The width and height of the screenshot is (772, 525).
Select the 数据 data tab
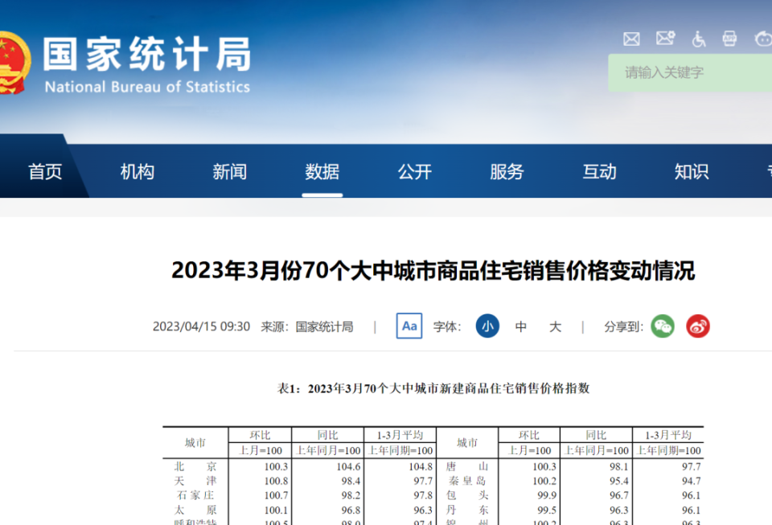click(x=322, y=172)
